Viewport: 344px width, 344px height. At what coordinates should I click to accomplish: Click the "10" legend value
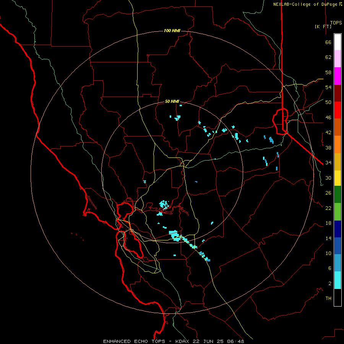(x=328, y=253)
